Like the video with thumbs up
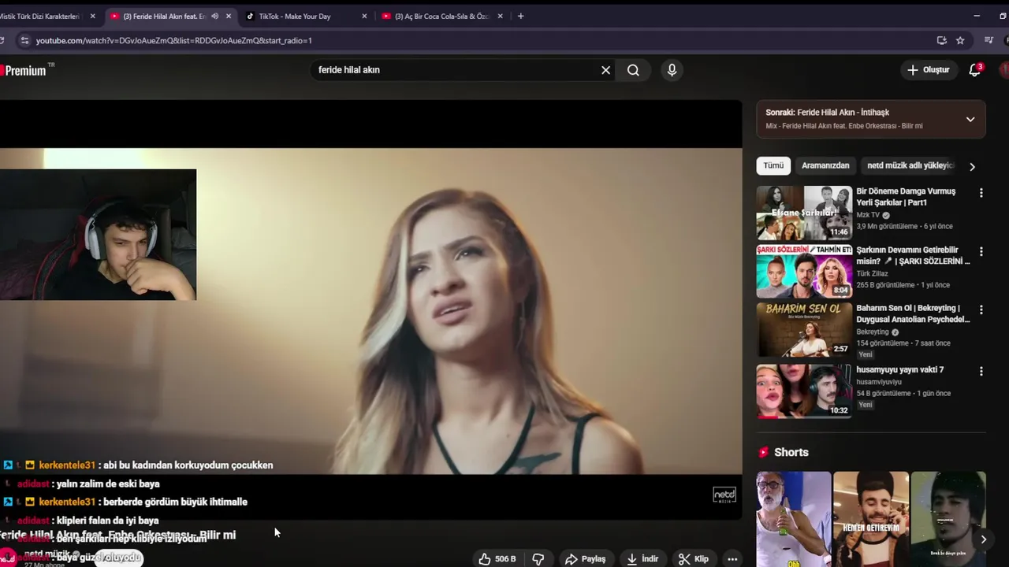Viewport: 1009px width, 567px height. point(497,559)
